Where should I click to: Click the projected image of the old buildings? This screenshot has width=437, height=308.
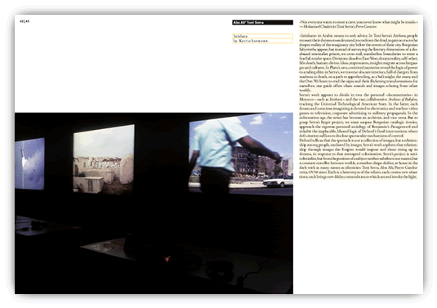point(104,158)
